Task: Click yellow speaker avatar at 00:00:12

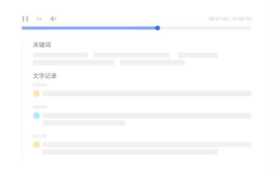Action: tap(36, 144)
